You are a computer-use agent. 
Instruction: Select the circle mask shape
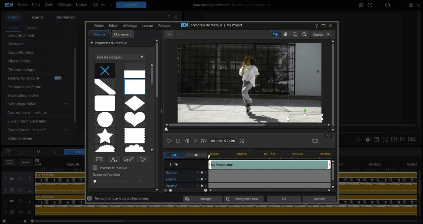(x=105, y=119)
